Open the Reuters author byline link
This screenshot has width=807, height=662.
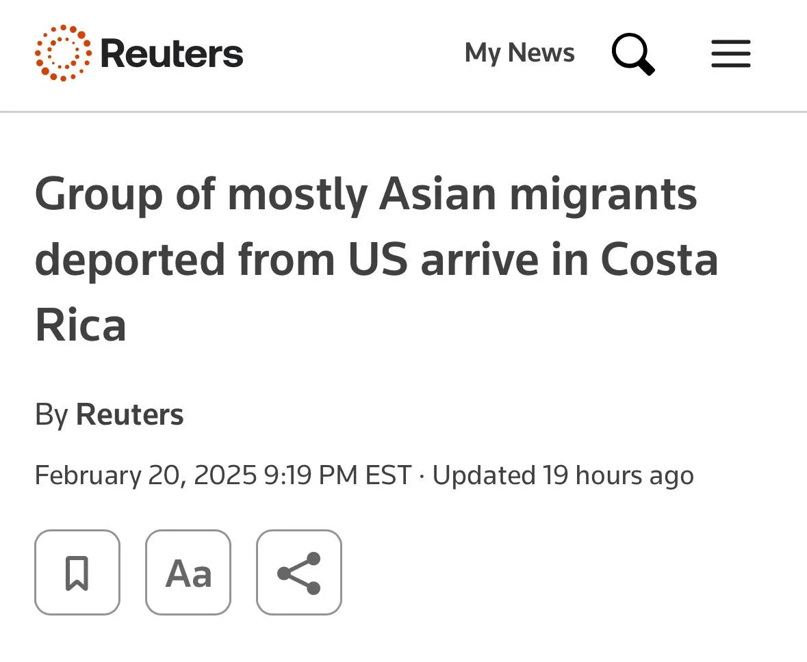point(129,414)
